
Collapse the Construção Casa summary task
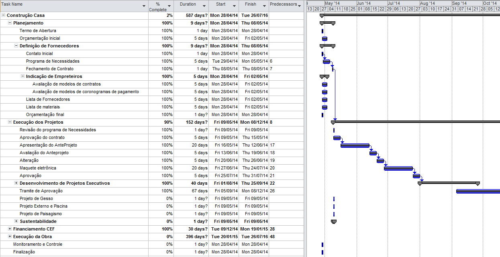tap(4, 15)
